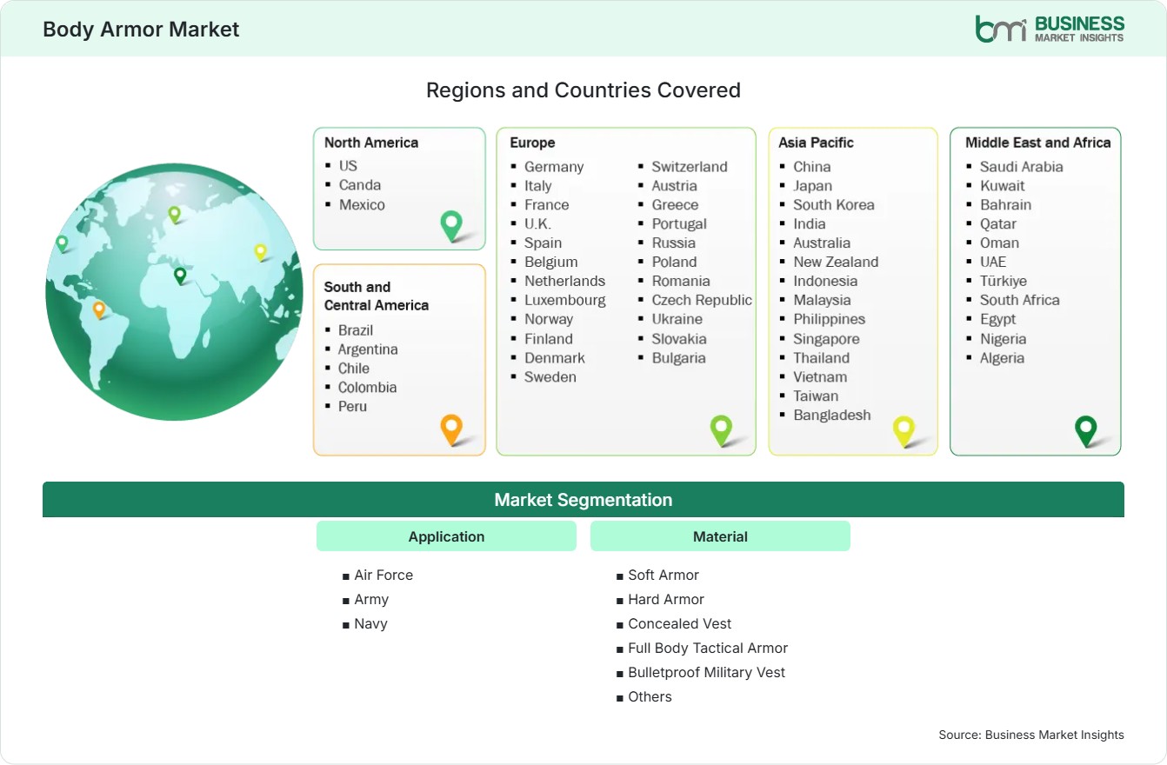Image resolution: width=1167 pixels, height=765 pixels.
Task: Click 'Mexico' in North America list
Action: pos(362,204)
